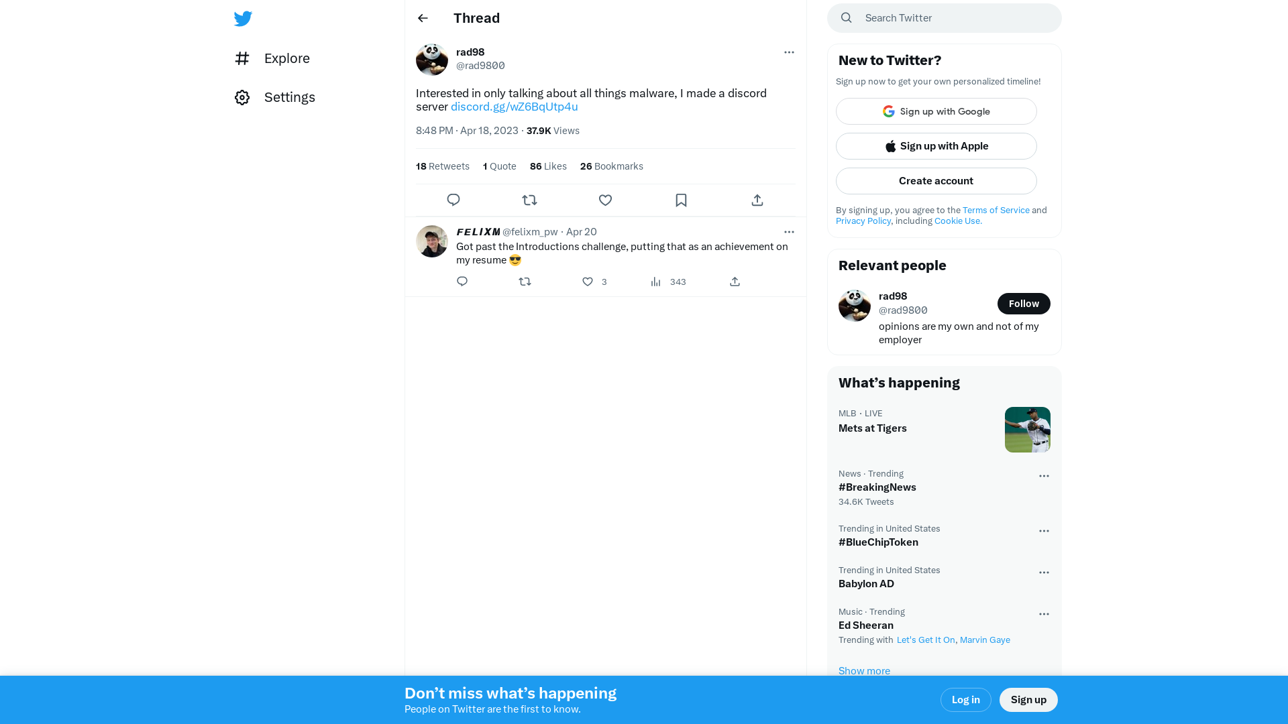Click the Twitter bird logo icon
Viewport: 1288px width, 724px height.
[x=244, y=17]
